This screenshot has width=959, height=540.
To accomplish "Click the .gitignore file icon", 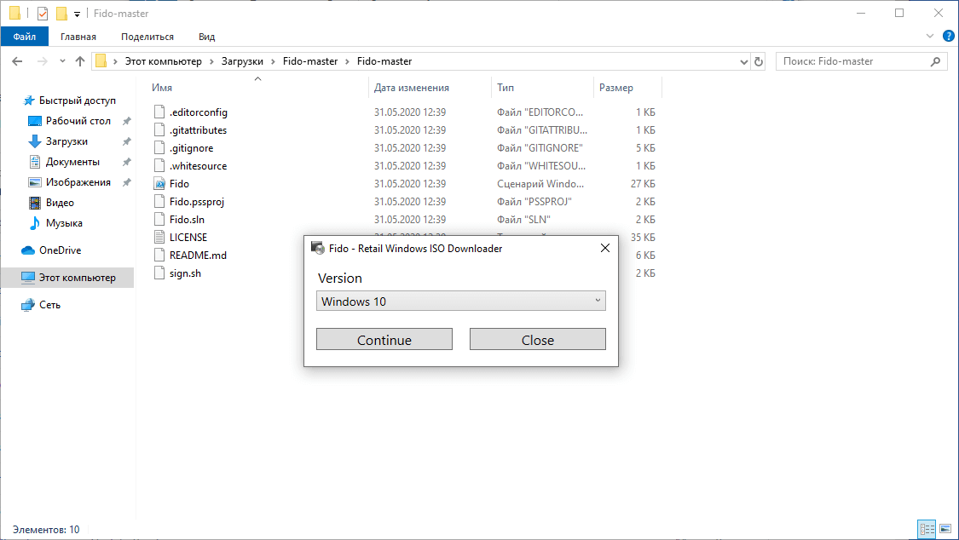I will tap(159, 148).
